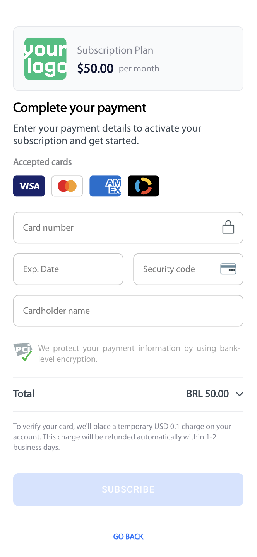Click the 'Complete your payment' heading
257x557 pixels.
(80, 108)
